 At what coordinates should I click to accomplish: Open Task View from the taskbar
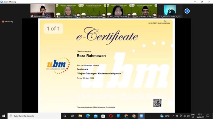[72, 116]
